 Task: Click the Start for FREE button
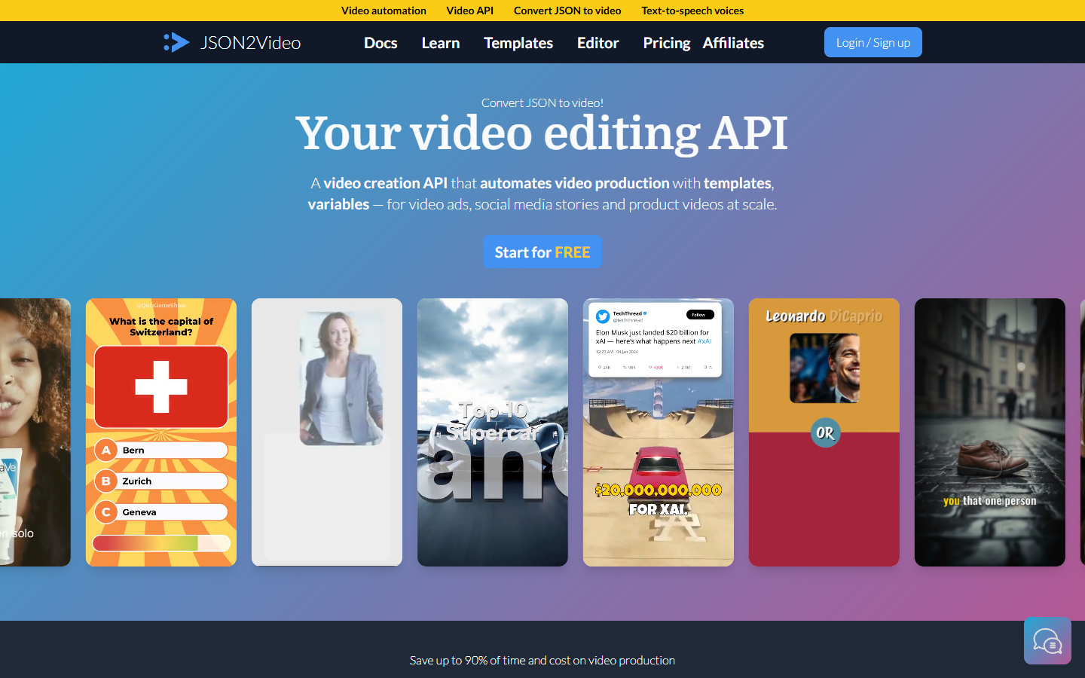(x=542, y=252)
